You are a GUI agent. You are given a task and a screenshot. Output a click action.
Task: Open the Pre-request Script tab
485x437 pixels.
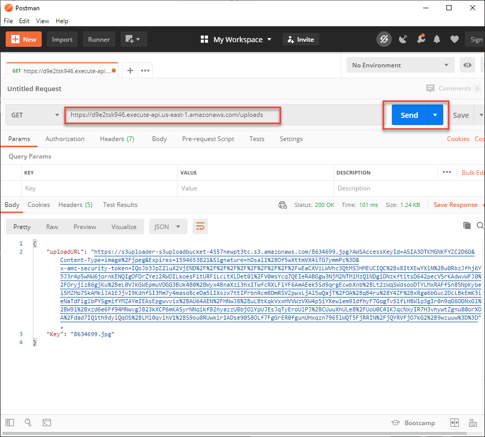coord(208,139)
